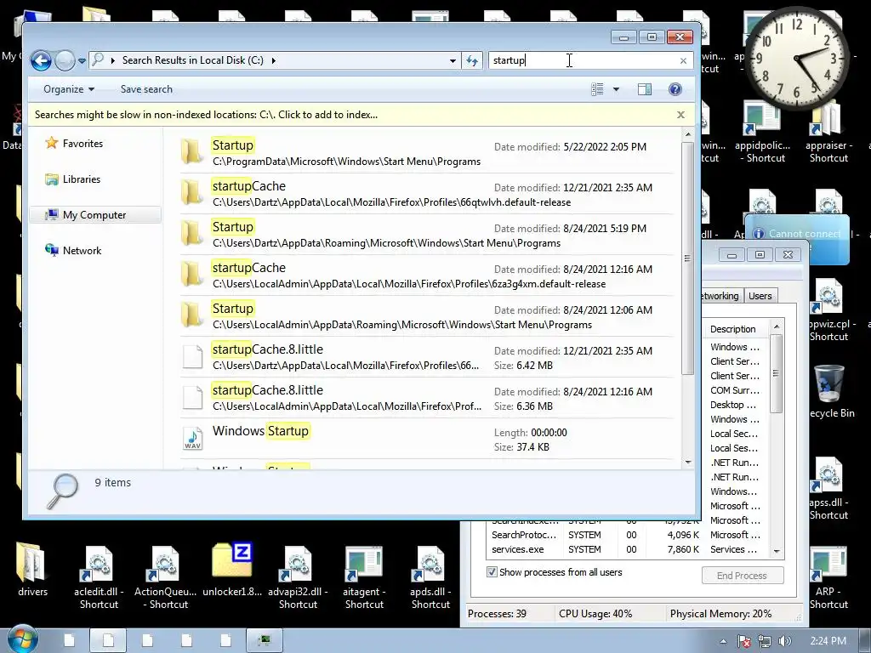Select aitagent shortcut on desktop
Screen dimensions: 871x653
point(364,577)
